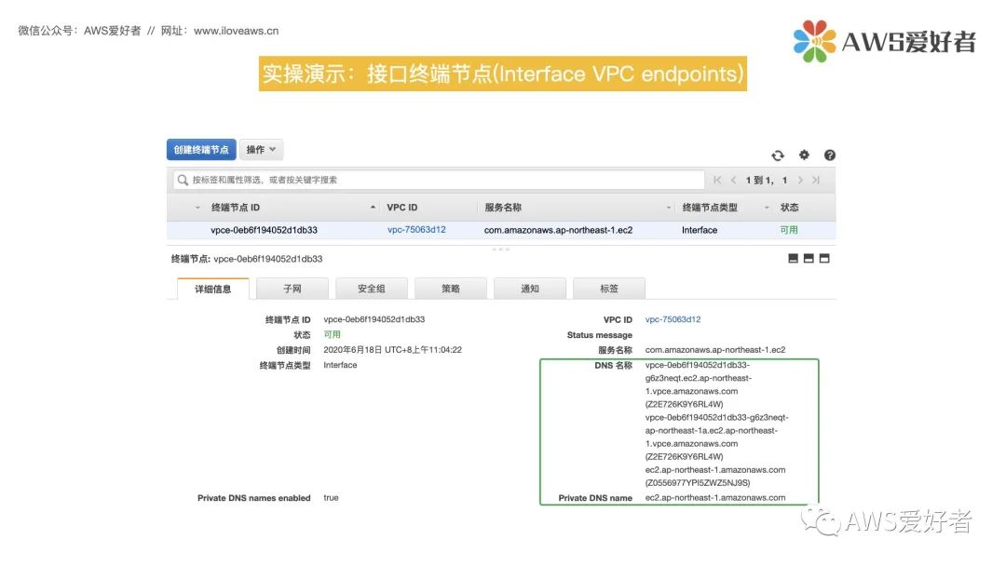Open the help question mark icon
Screen dimensions: 1006x566
(x=830, y=155)
